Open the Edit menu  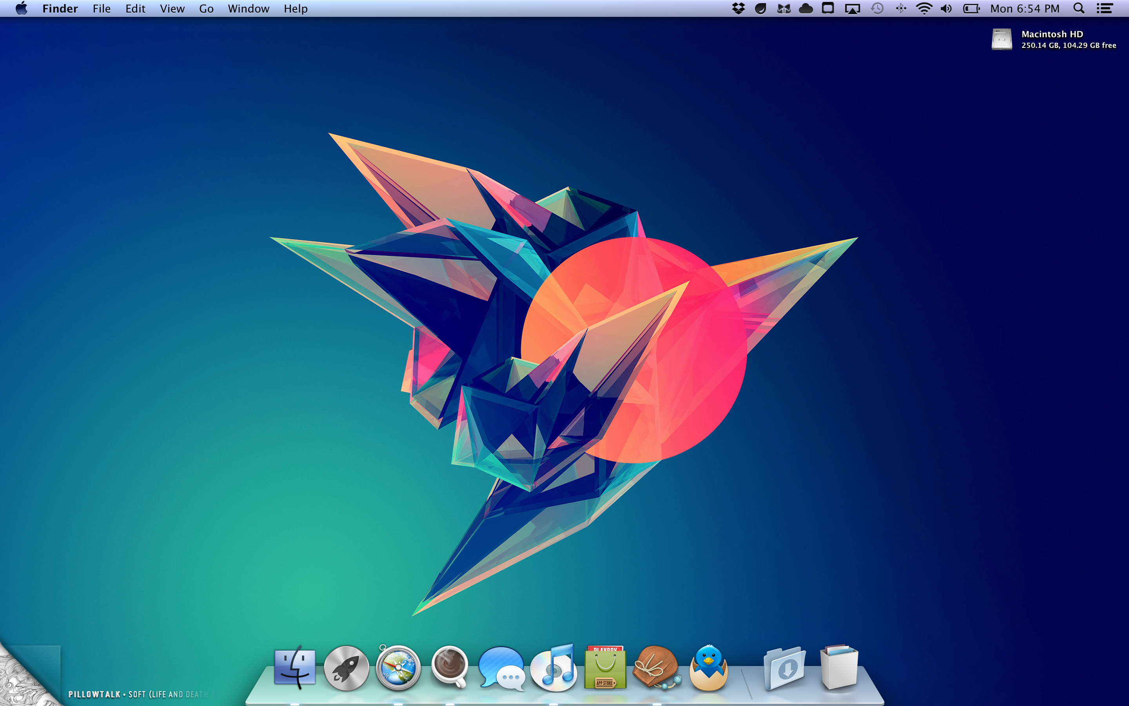135,8
